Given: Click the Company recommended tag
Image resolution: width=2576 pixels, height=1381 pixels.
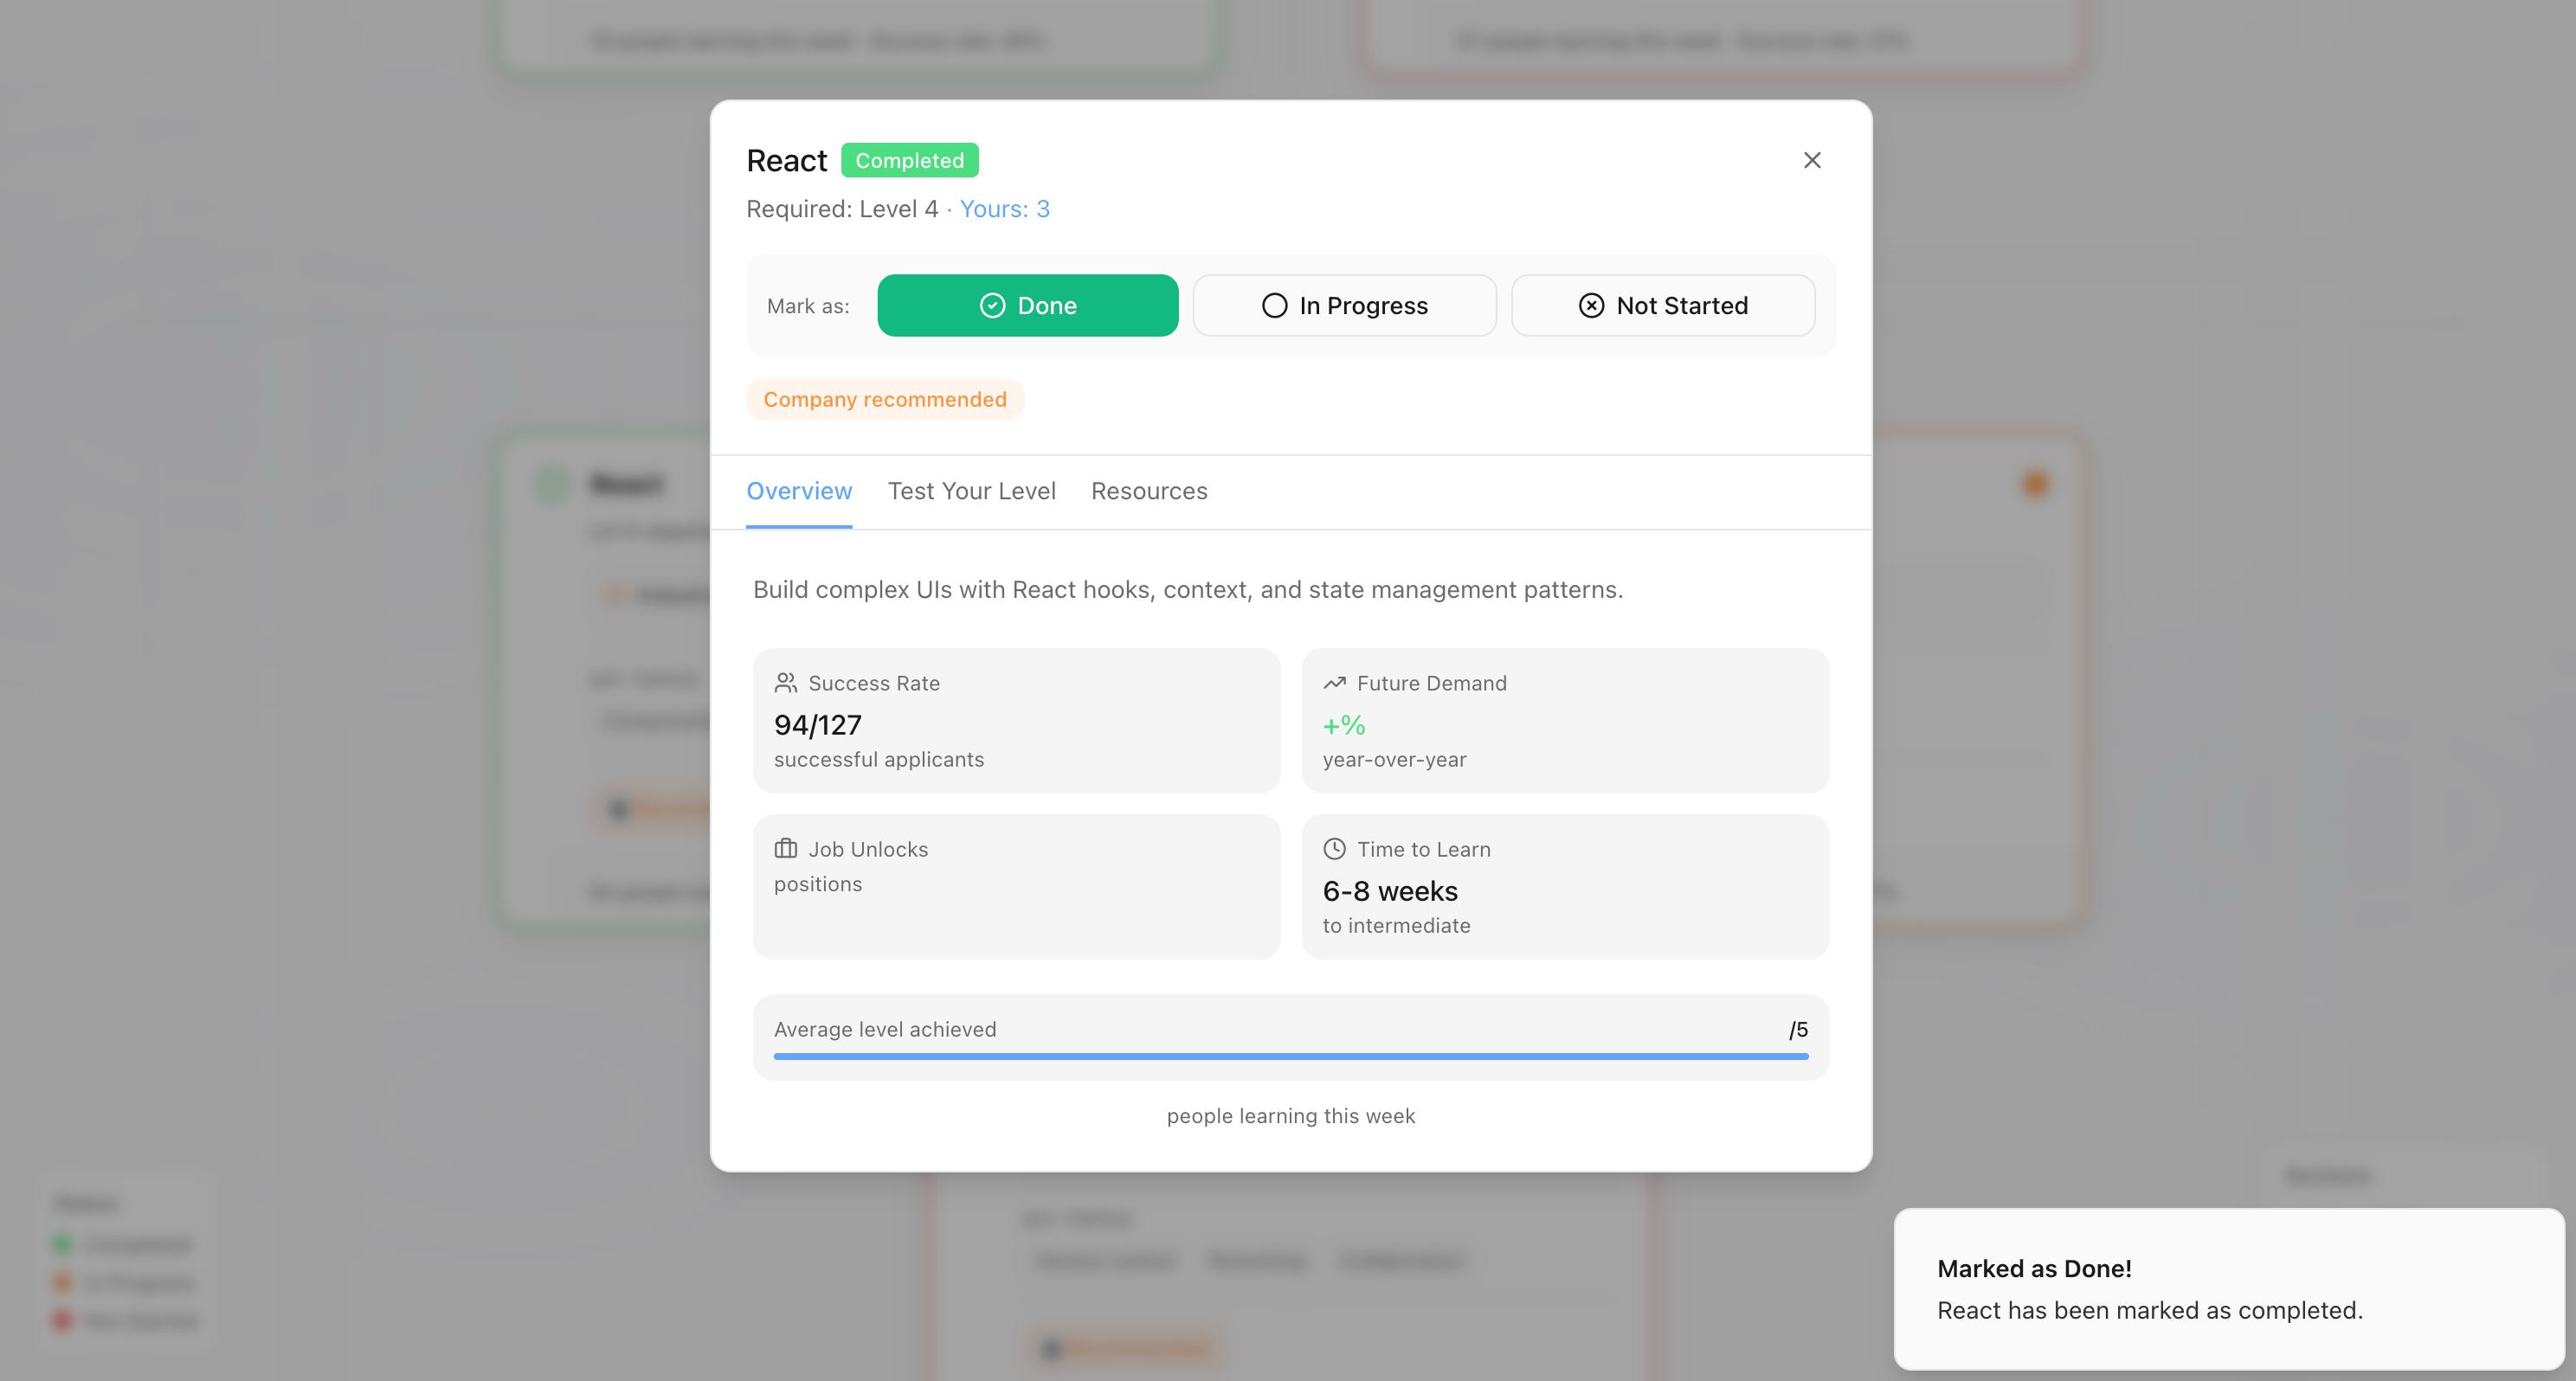Looking at the screenshot, I should (x=885, y=399).
